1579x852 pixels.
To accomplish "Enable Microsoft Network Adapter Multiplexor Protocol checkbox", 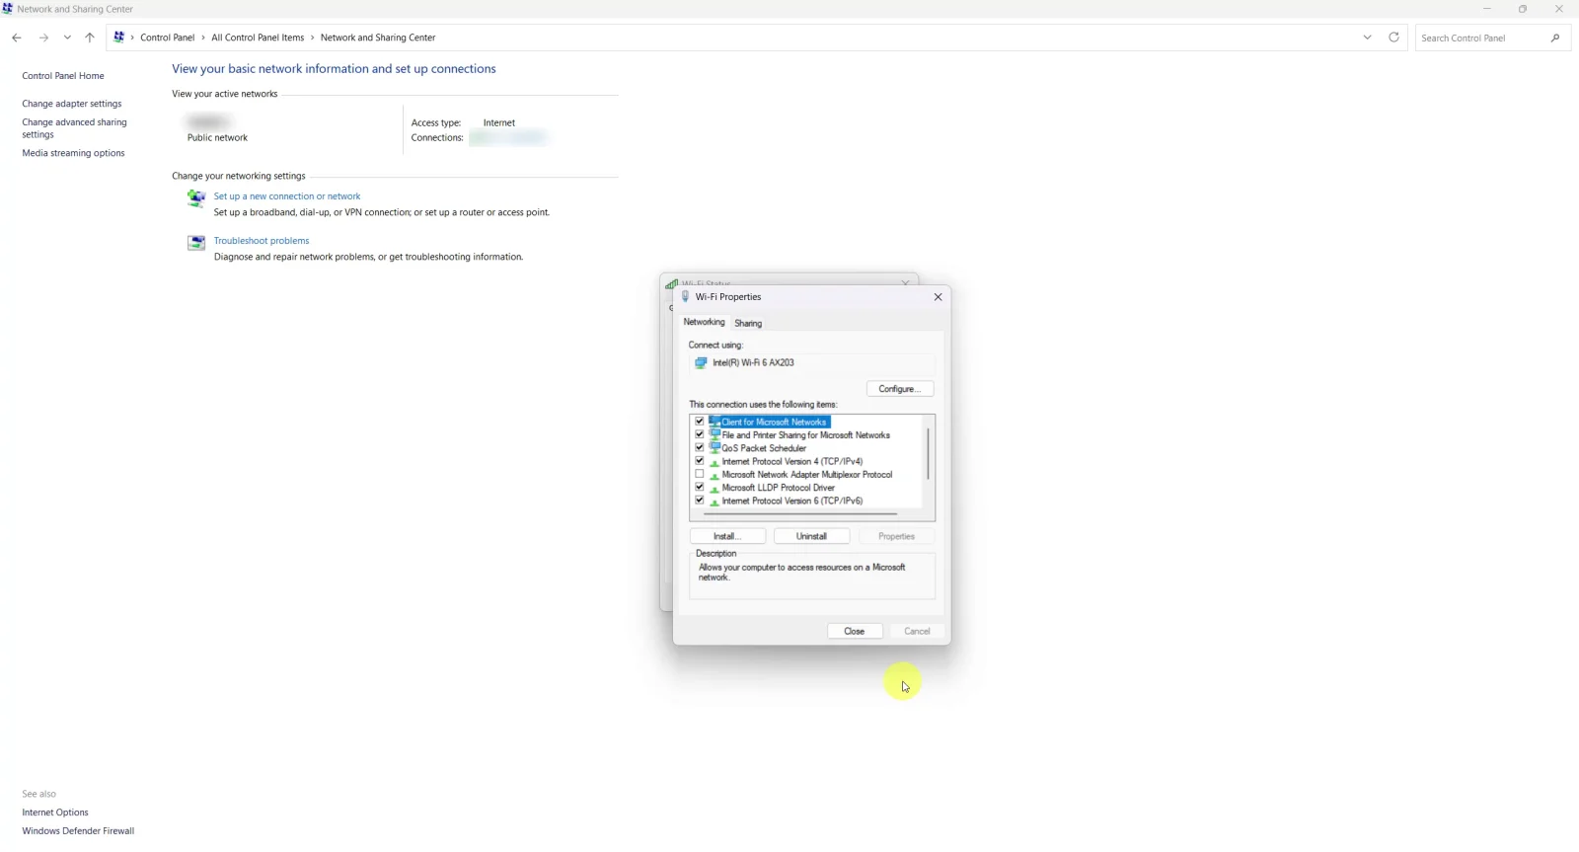I will tap(700, 475).
